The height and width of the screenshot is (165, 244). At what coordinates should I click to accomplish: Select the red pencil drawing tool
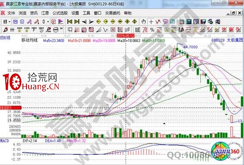[5, 29]
